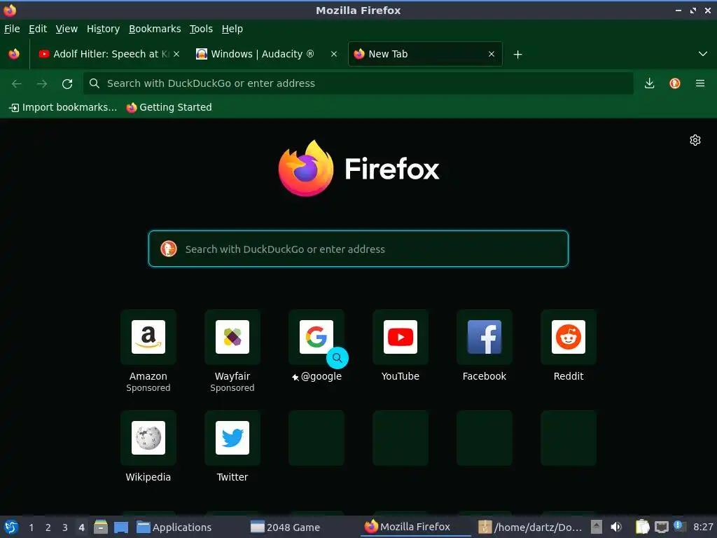This screenshot has width=717, height=538.
Task: Click the network status tray icon
Action: click(661, 527)
